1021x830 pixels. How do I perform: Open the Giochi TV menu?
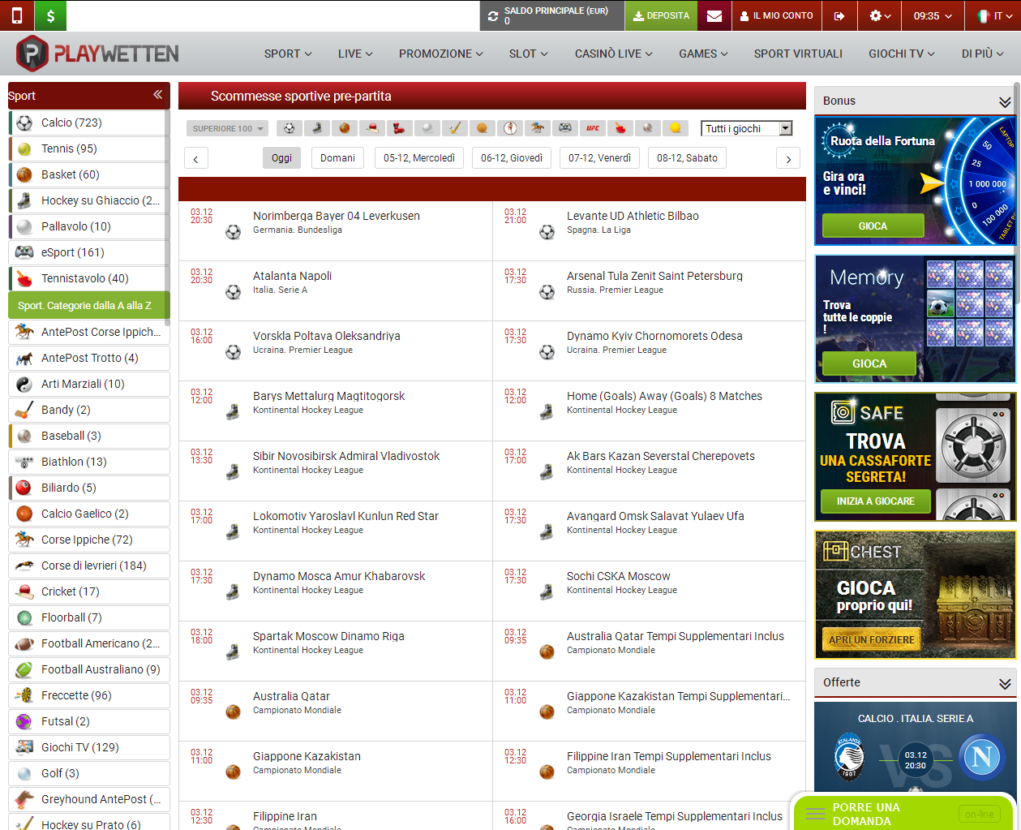902,54
